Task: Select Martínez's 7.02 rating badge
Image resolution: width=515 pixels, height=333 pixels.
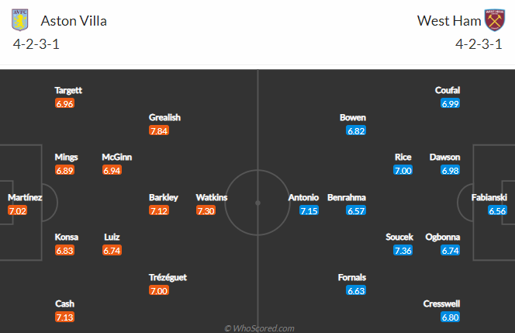Action: coord(17,210)
